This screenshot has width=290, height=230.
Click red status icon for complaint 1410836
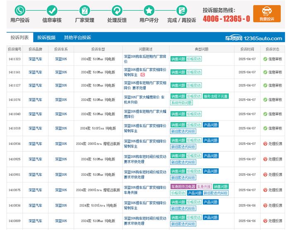coord(265,205)
